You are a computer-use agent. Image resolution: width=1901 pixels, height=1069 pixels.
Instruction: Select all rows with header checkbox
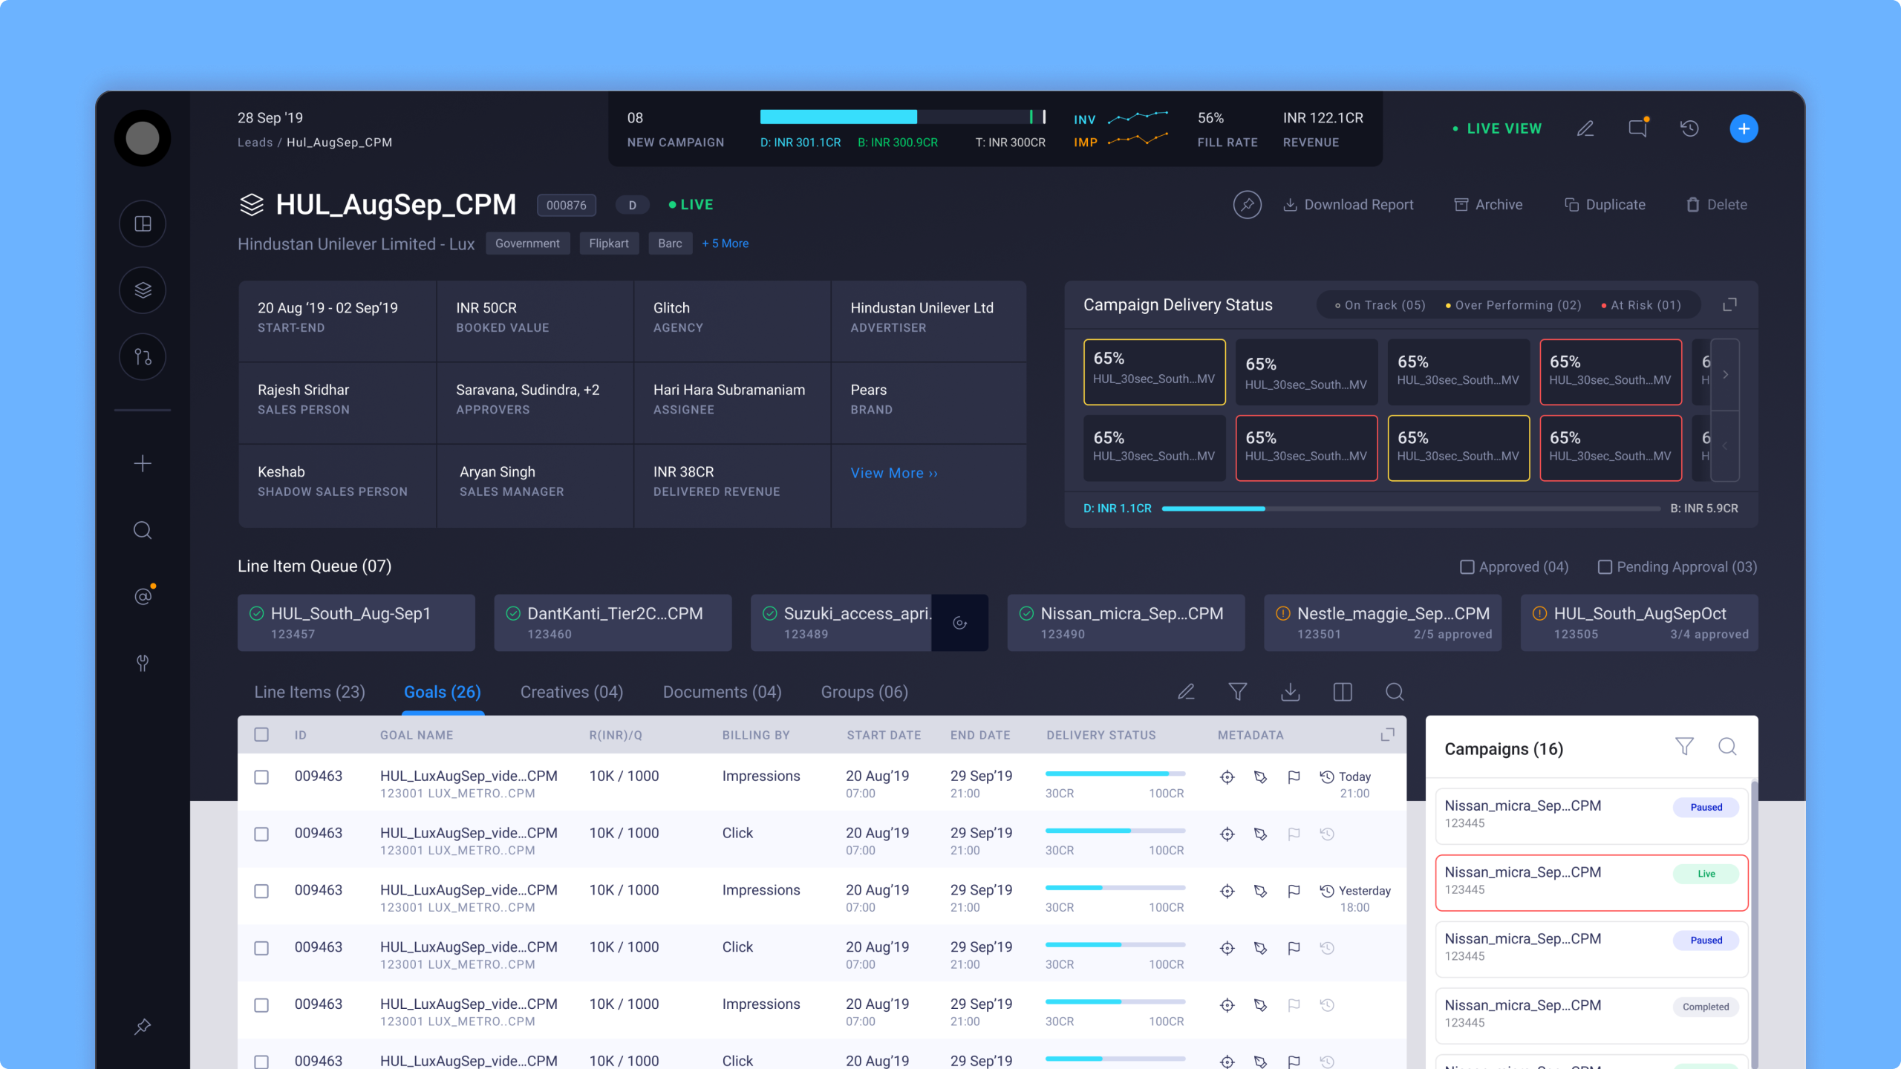(261, 734)
